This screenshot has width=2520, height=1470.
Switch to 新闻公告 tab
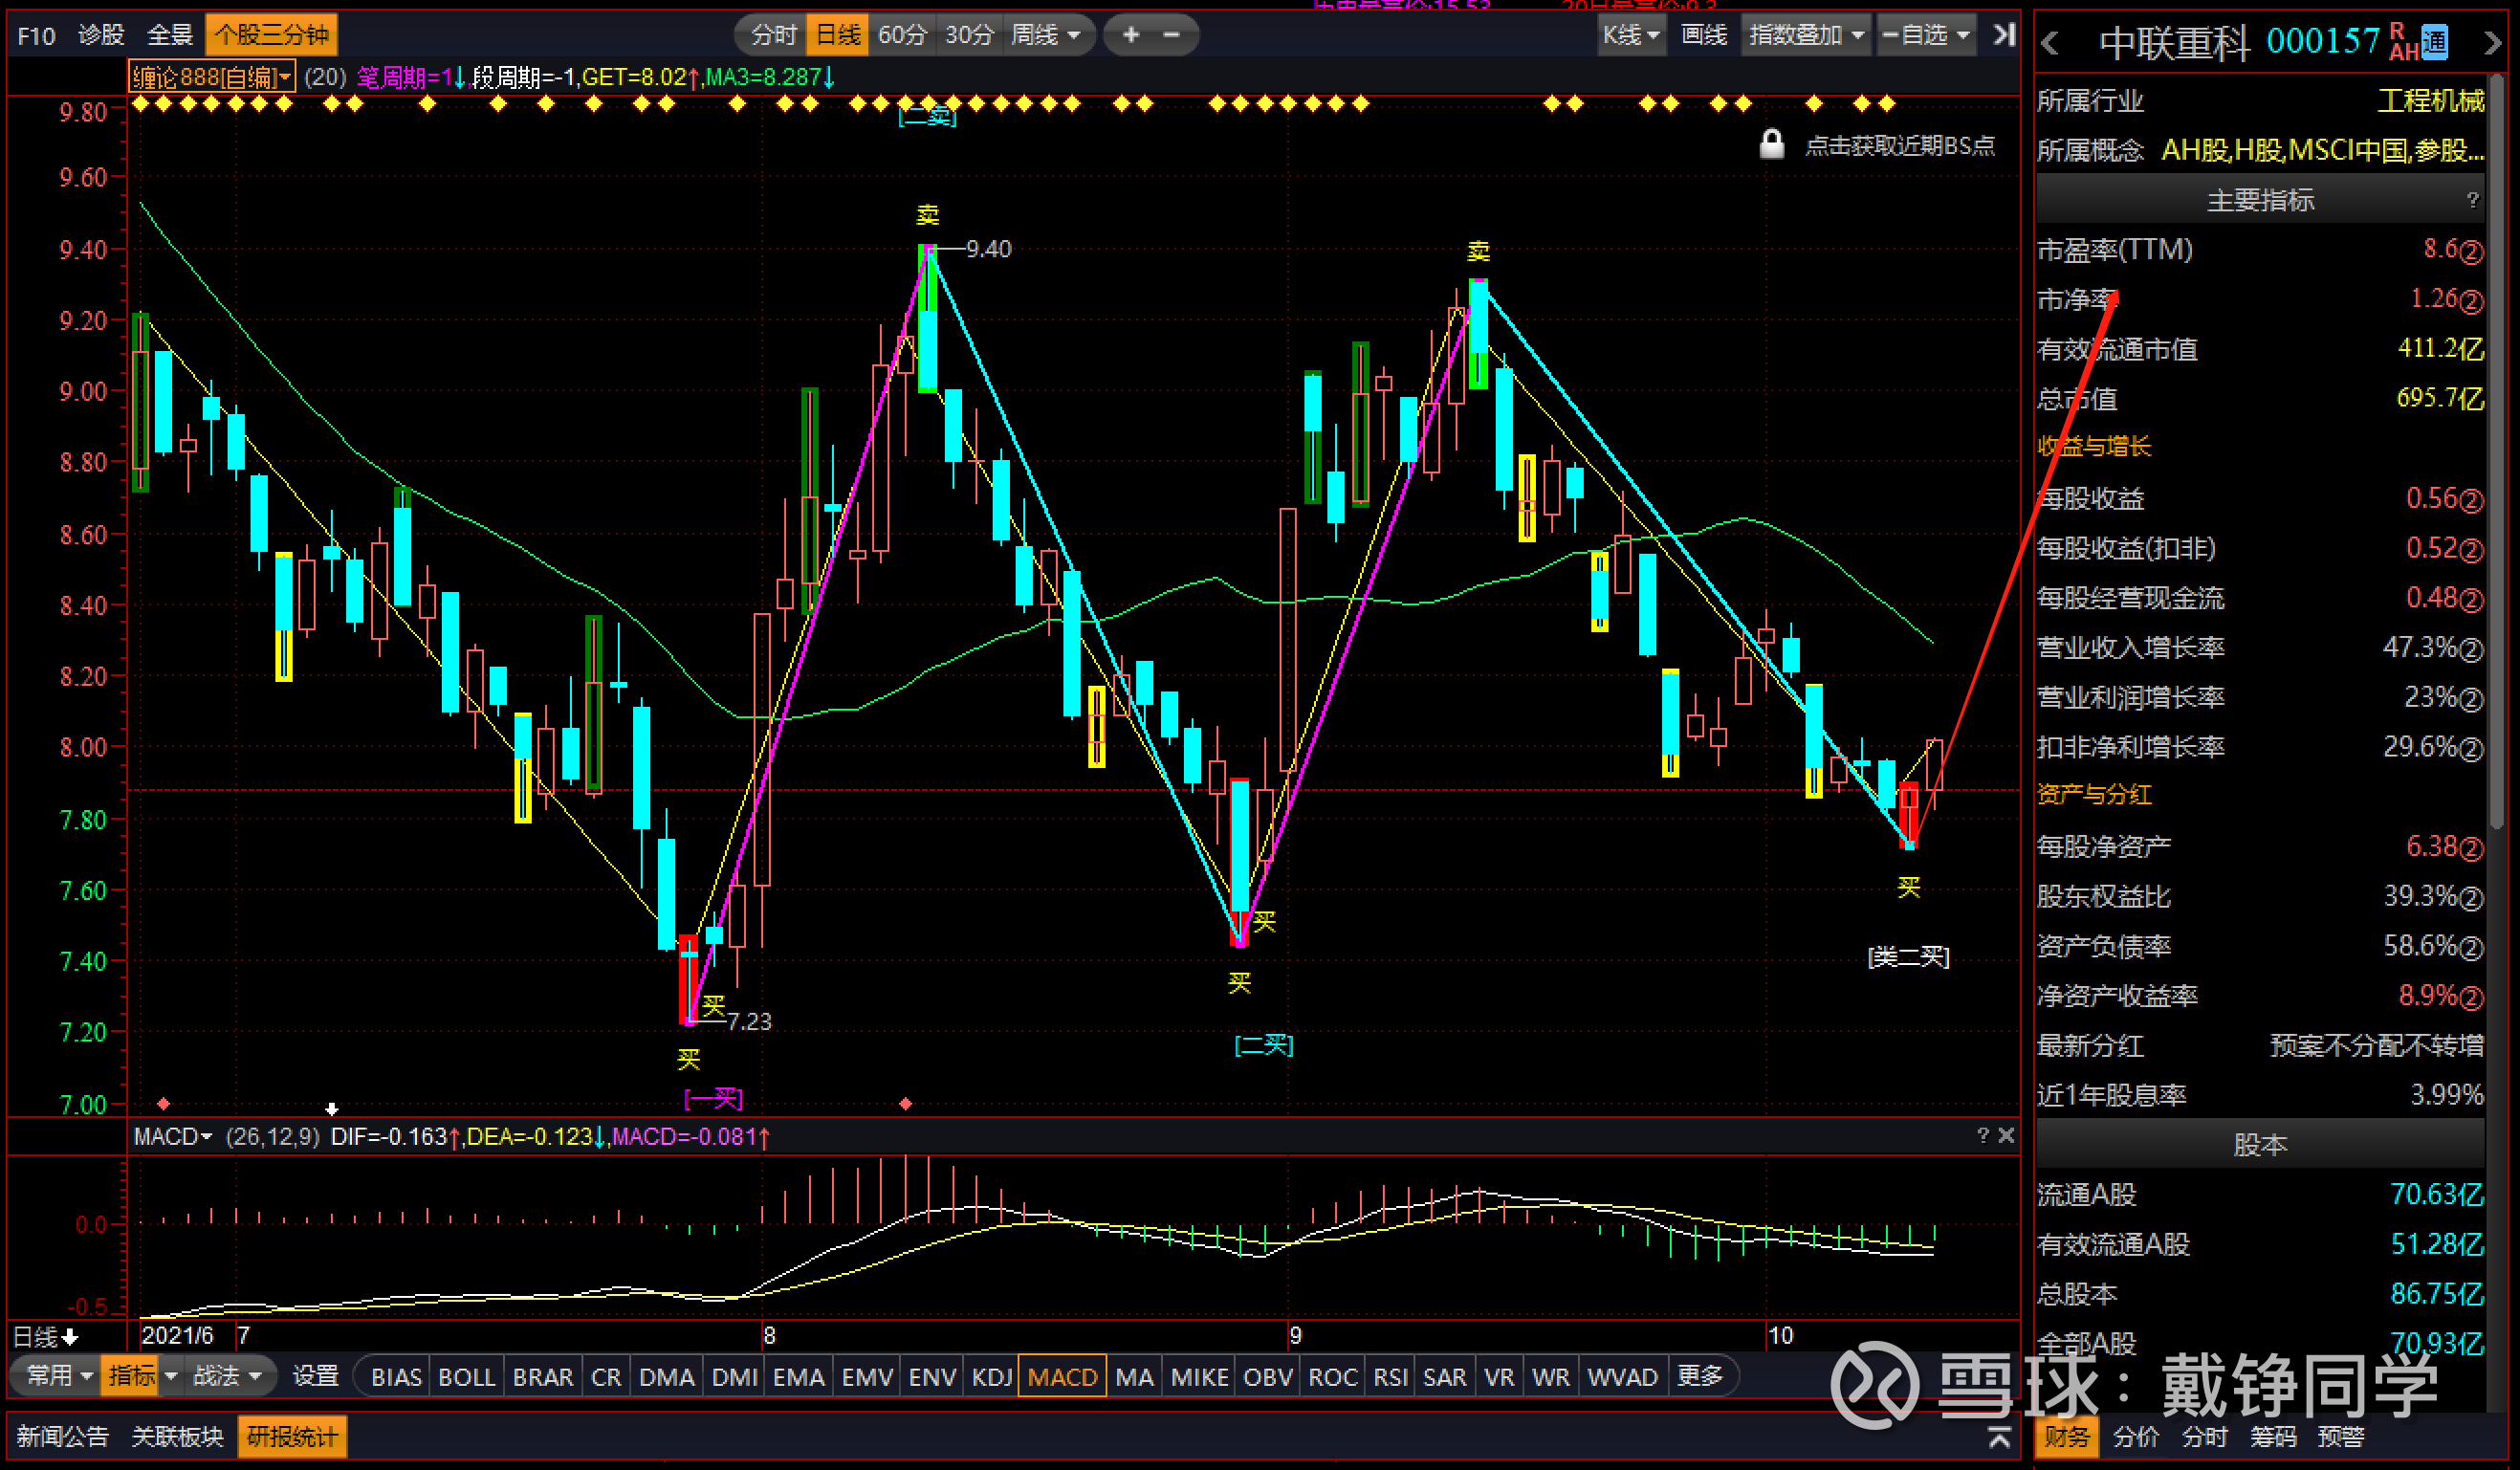point(62,1437)
